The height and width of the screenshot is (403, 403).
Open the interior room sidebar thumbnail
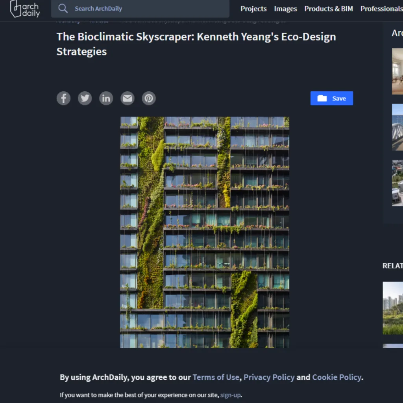pos(397,71)
